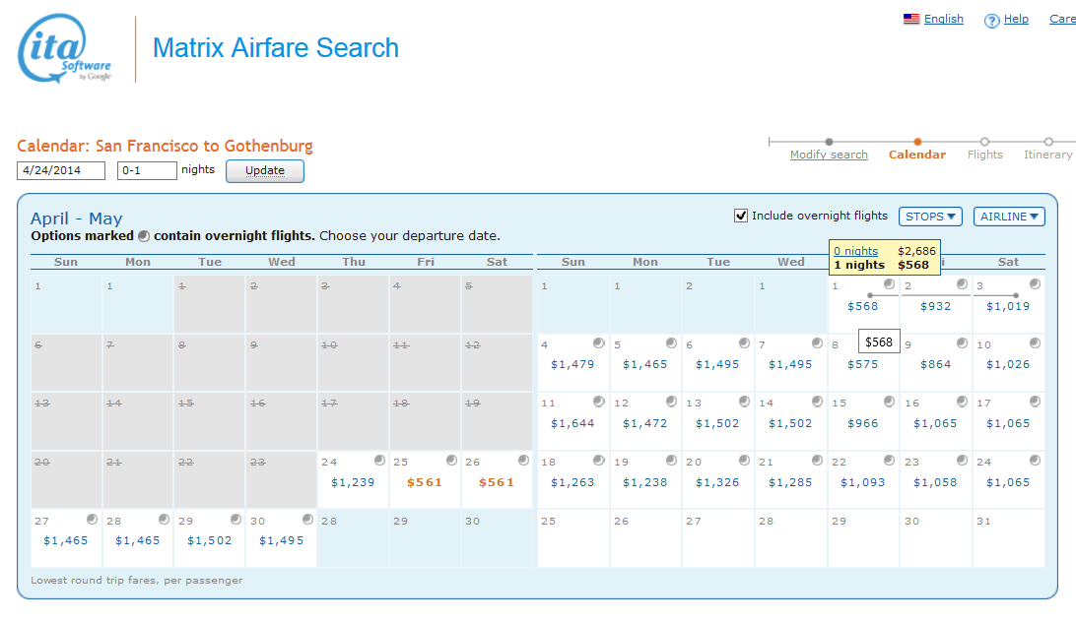
Task: Click the overnight moon icon on May 4
Action: tap(598, 343)
